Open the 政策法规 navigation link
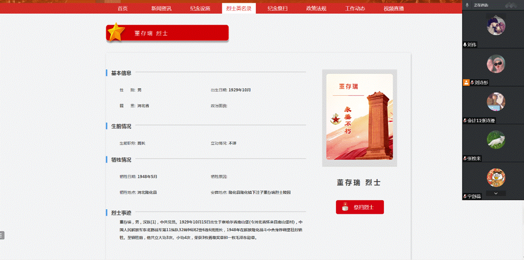The width and height of the screenshot is (524, 260). [x=316, y=9]
